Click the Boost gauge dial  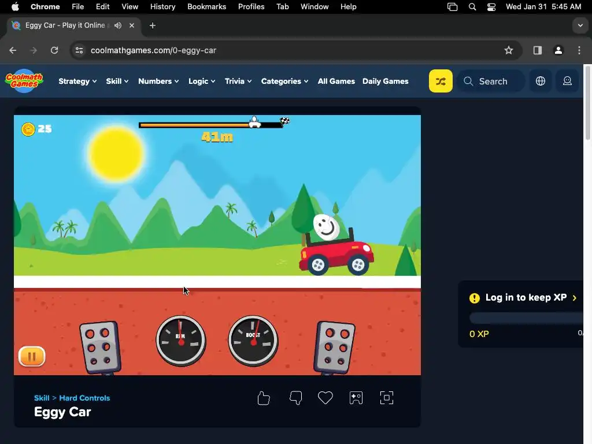[253, 341]
